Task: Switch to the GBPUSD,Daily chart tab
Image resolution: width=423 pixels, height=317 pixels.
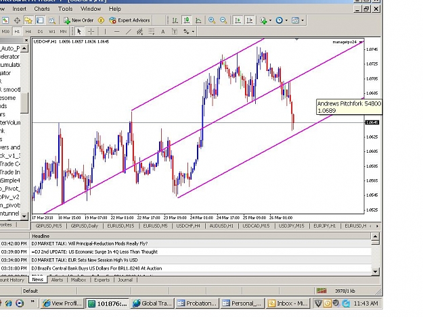Action: click(x=84, y=226)
